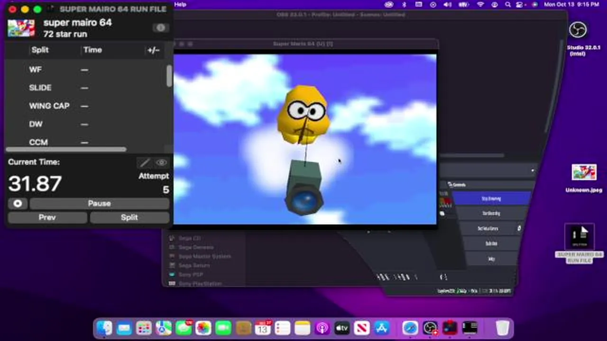The image size is (607, 341).
Task: Open OBS from the Dock
Action: point(430,328)
